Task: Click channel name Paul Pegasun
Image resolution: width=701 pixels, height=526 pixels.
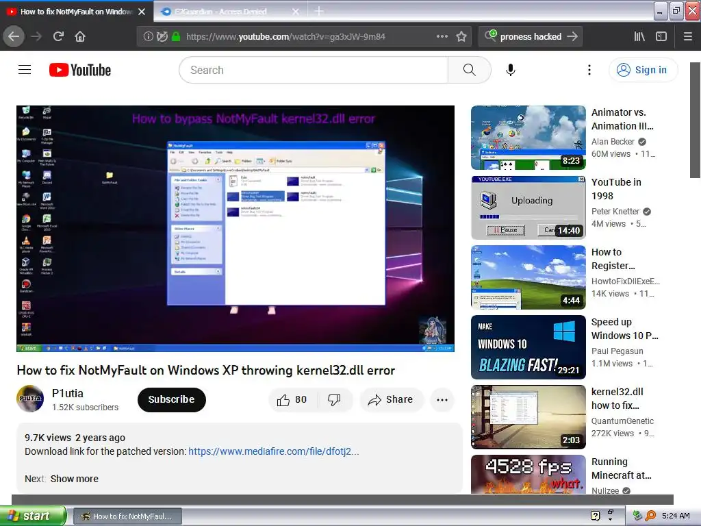Action: (617, 351)
